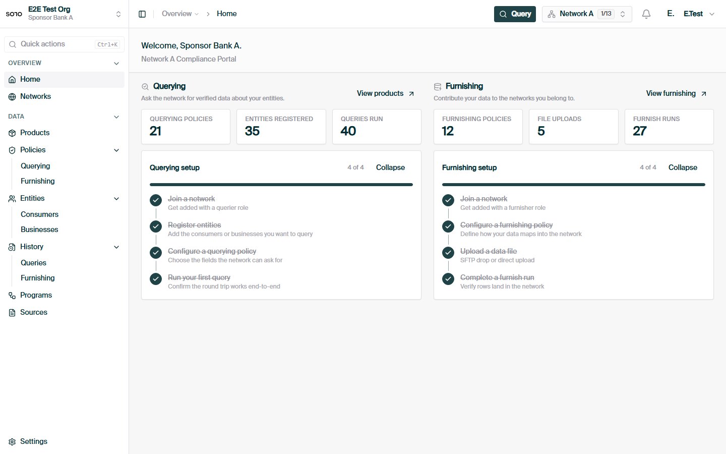This screenshot has height=454, width=726.
Task: Click the Settings gear icon
Action: (12, 442)
